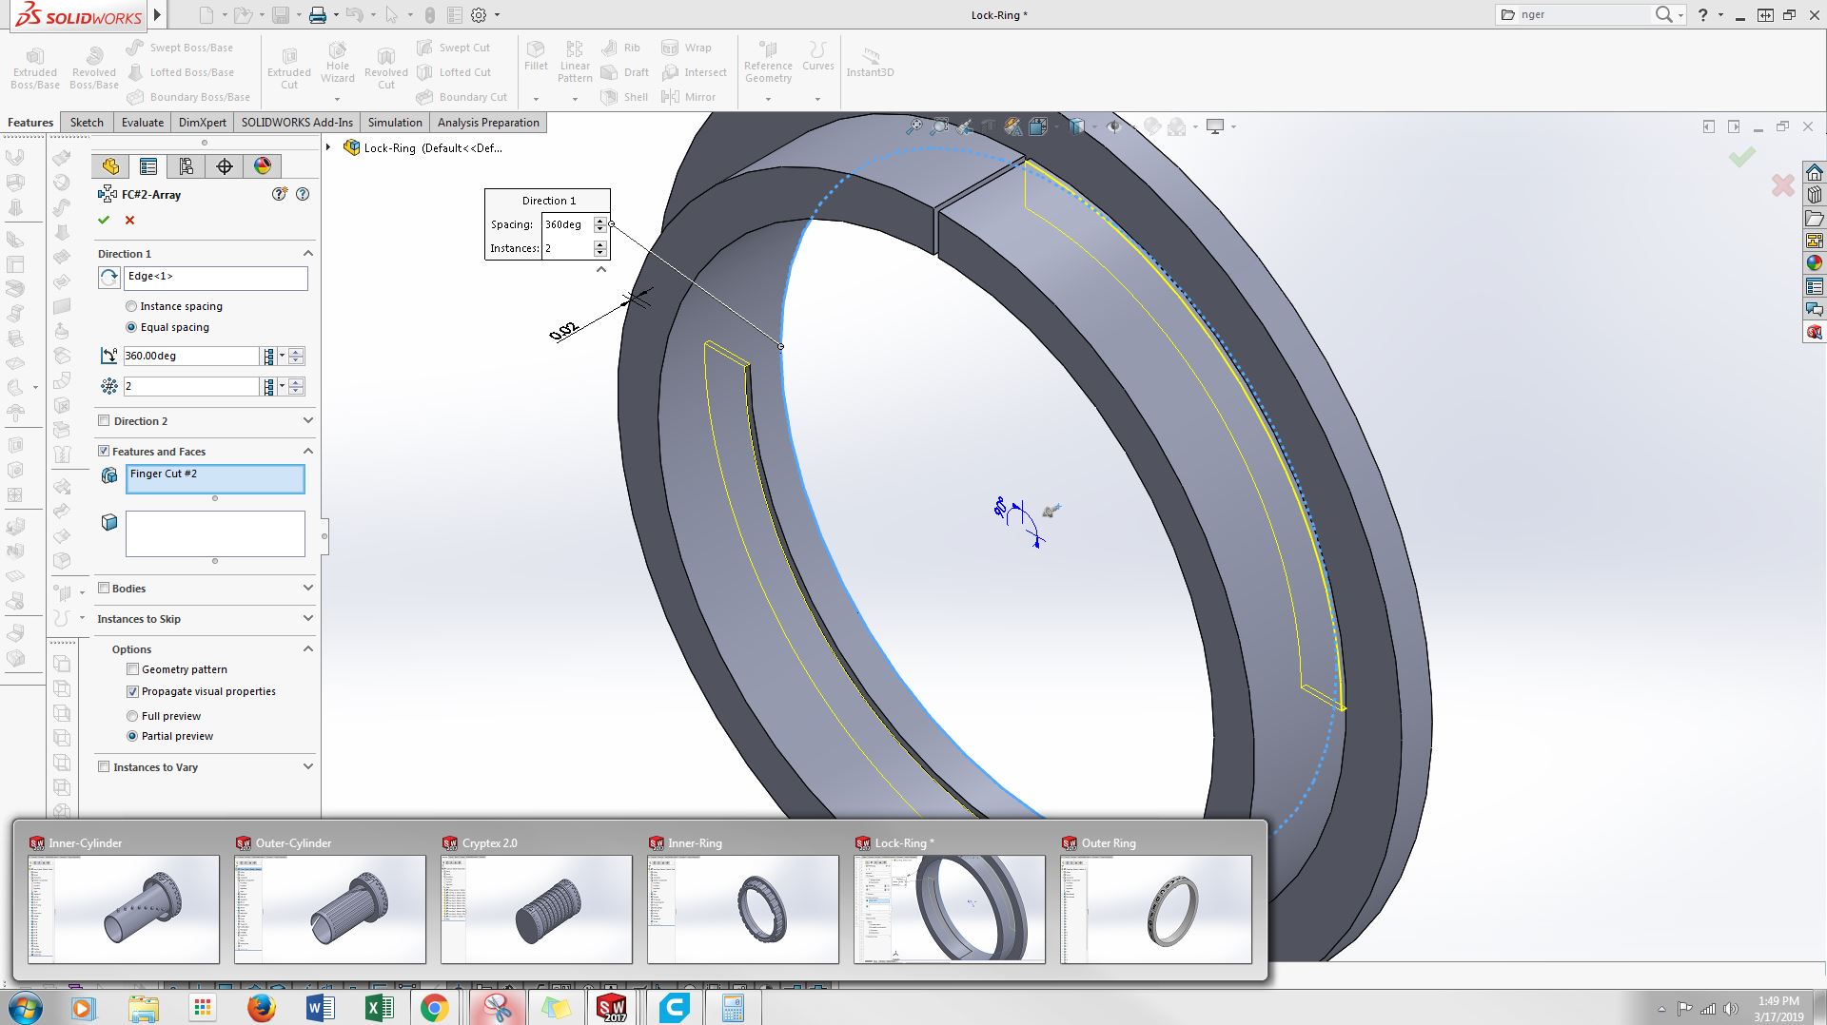Cancel the FC#2-Array pattern with red X
Image resolution: width=1827 pixels, height=1025 pixels.
(x=130, y=220)
